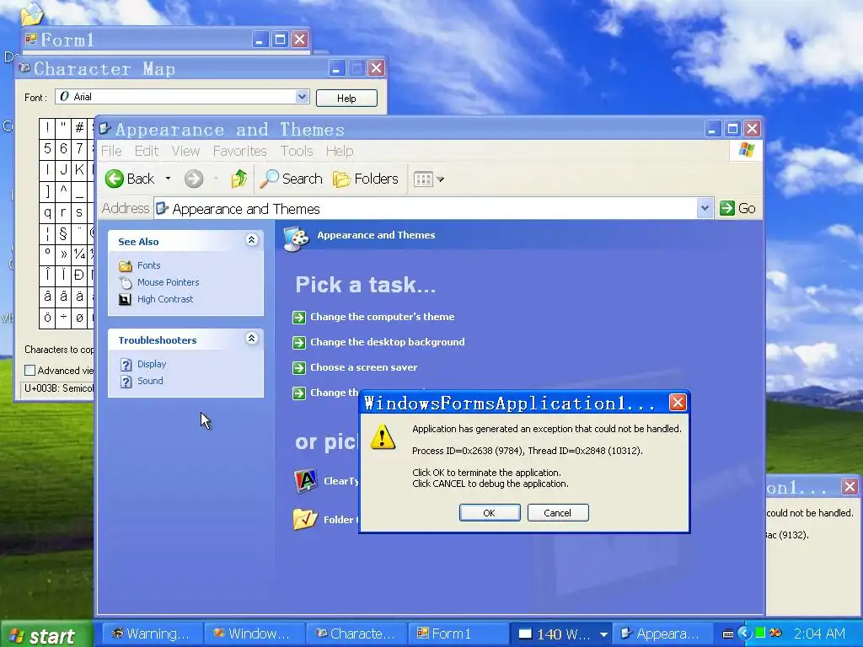Click the Appearance and Themes palette icon

297,238
